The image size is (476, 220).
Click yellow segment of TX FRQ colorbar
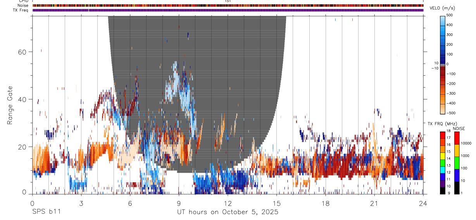pyautogui.click(x=443, y=156)
